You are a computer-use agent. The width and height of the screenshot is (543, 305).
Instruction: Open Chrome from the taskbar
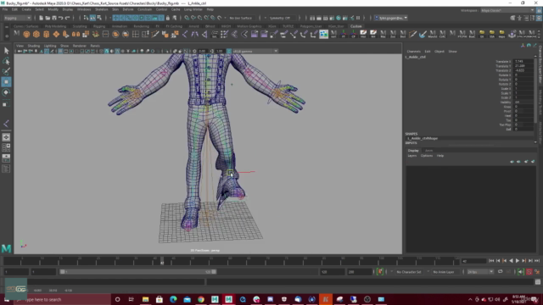(x=201, y=299)
